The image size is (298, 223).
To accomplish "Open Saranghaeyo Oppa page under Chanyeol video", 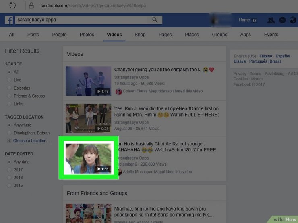I will pos(132,78).
